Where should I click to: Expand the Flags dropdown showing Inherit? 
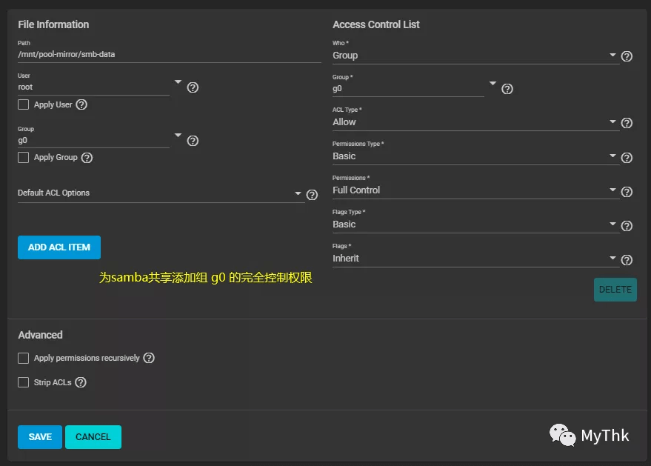474,259
